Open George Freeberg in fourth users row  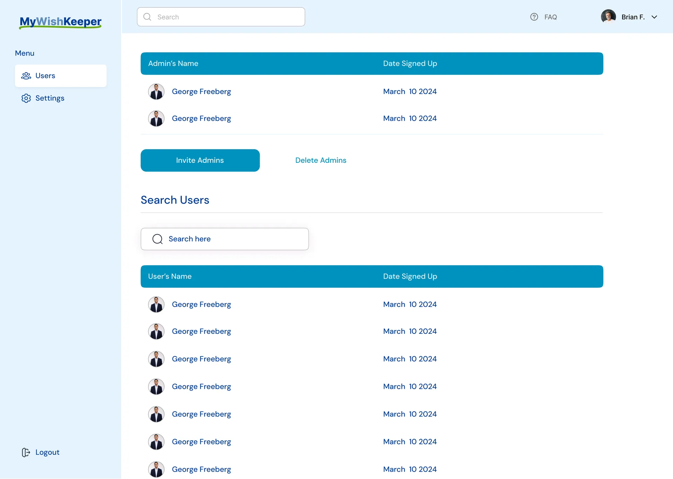202,387
